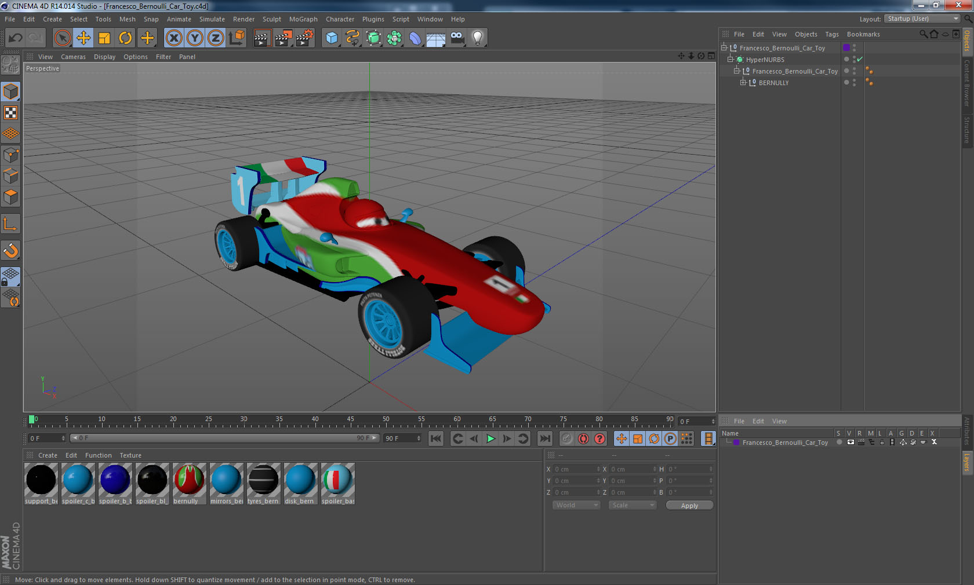This screenshot has height=585, width=974.
Task: Select the Live Selection tool
Action: pos(63,38)
